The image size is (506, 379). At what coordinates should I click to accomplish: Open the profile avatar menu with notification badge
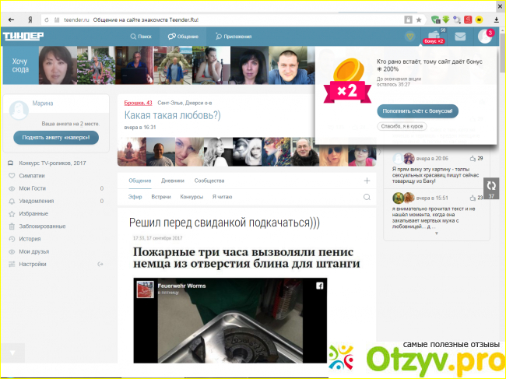click(x=486, y=37)
